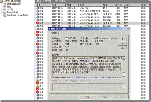This screenshot has width=151, height=102.
Task: Click the '토폴로지' category value in dialog
Action: click(x=99, y=41)
